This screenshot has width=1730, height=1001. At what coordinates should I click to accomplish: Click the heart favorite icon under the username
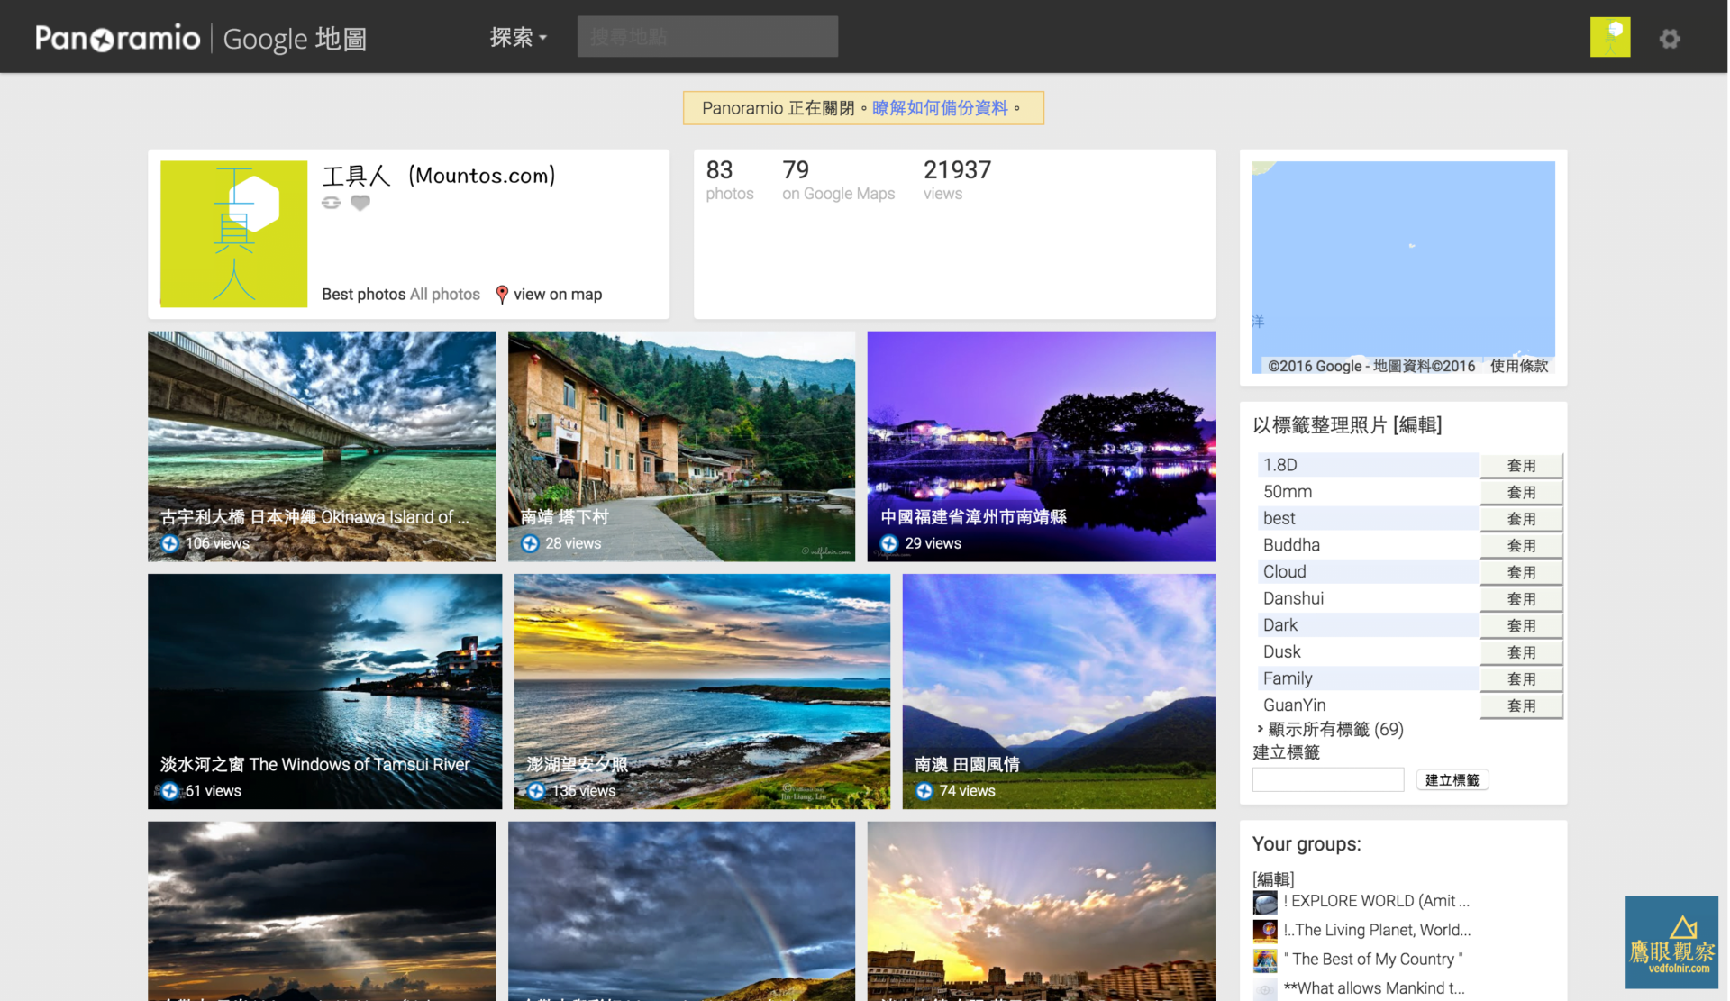(x=360, y=203)
